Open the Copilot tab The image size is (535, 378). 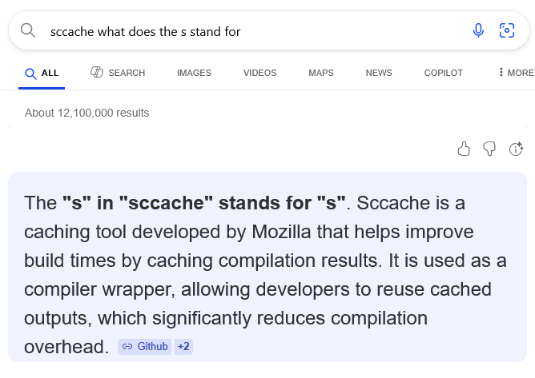(x=444, y=73)
